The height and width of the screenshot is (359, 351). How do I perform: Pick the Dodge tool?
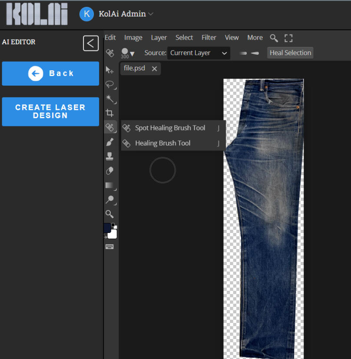(x=110, y=199)
